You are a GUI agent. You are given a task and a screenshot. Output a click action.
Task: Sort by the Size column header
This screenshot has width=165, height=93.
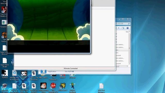127,32
